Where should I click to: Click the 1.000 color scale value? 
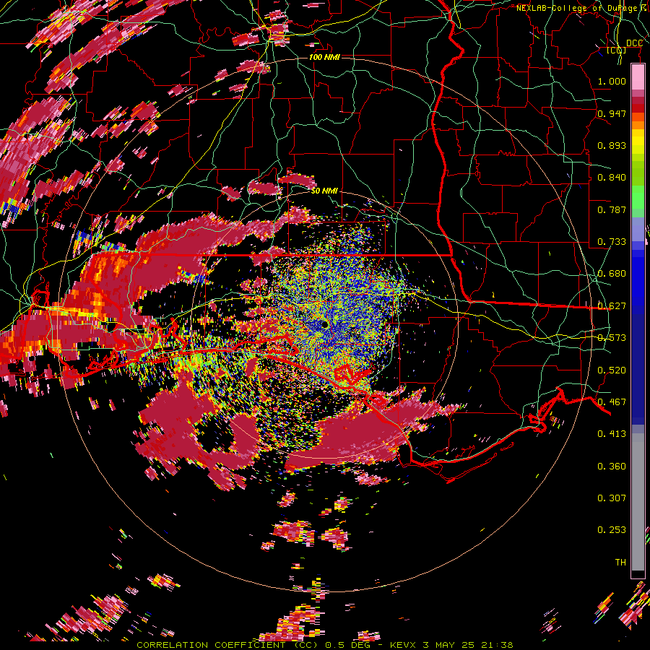612,81
